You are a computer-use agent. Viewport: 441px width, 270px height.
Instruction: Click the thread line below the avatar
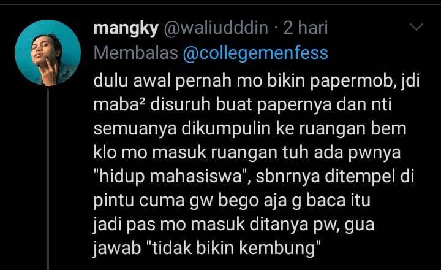point(48,179)
